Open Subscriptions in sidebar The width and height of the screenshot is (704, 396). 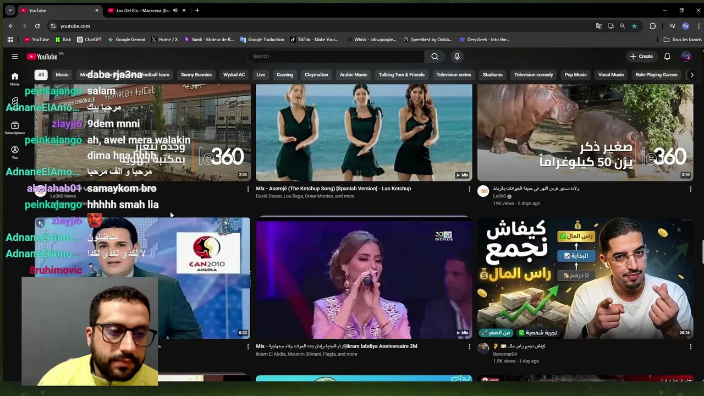pos(15,128)
